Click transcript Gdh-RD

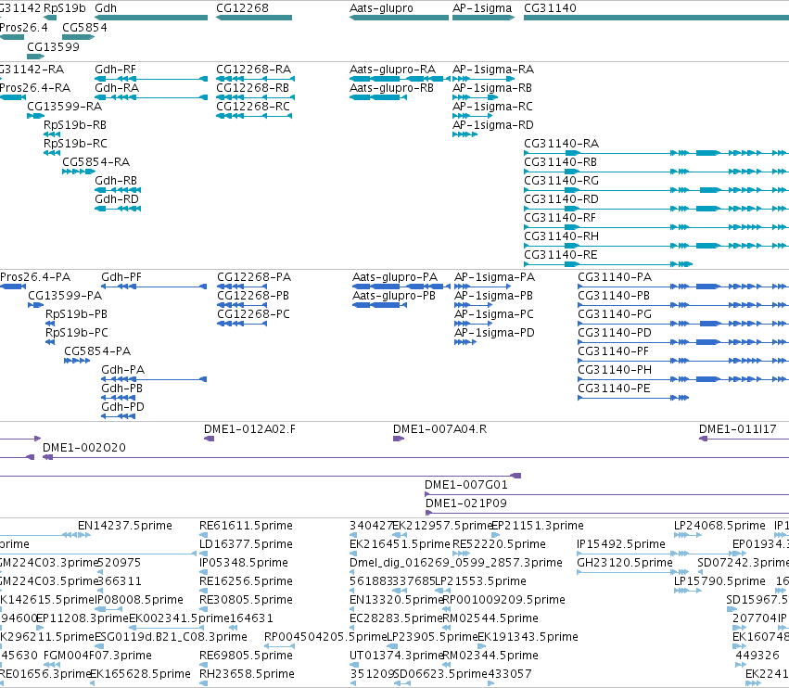point(117,199)
